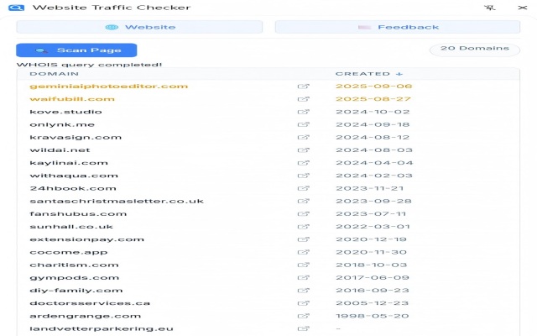Image resolution: width=537 pixels, height=336 pixels.
Task: Open external link for waifubill.com
Action: [x=304, y=99]
